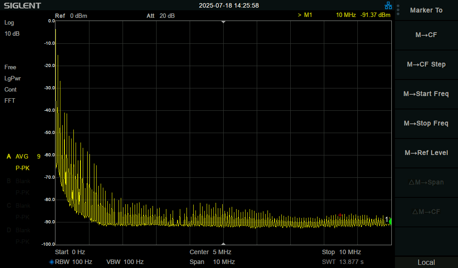458x268 pixels.
Task: Click the average count 9 value
Action: (x=38, y=157)
